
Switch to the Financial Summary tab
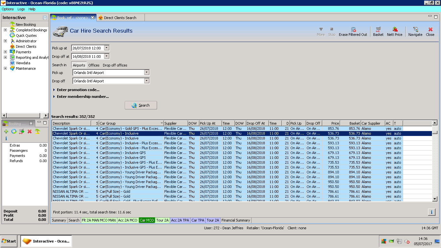pos(236,220)
